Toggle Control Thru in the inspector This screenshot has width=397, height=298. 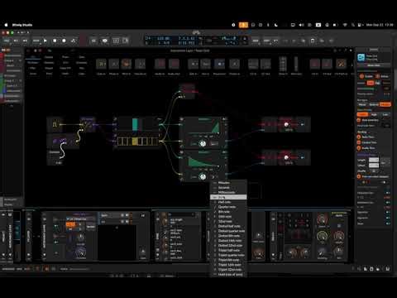[x=359, y=142]
